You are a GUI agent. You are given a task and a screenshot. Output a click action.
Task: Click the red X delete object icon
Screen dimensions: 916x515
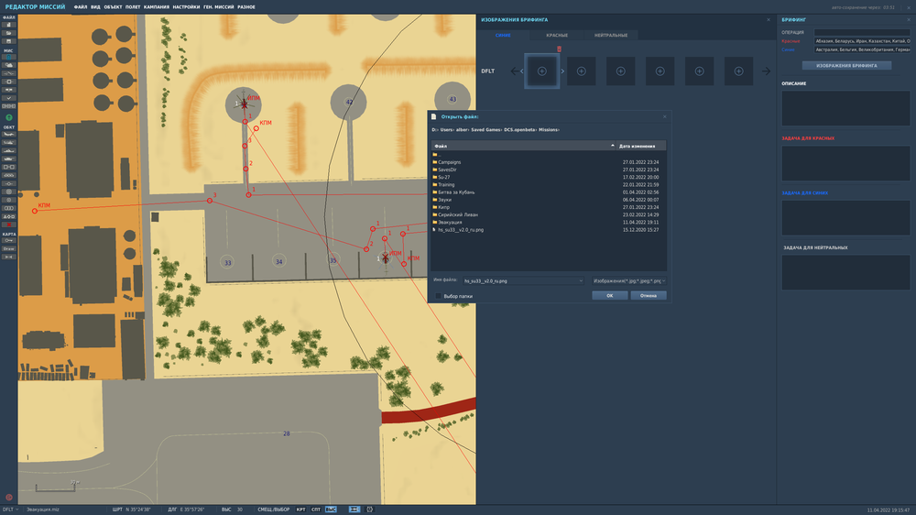tap(9, 225)
